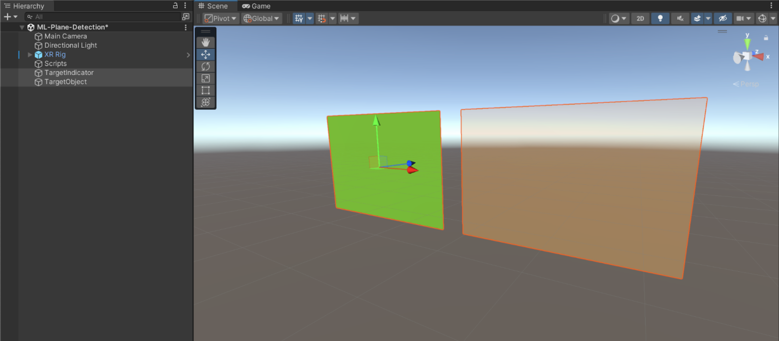The height and width of the screenshot is (341, 779).
Task: Select TargetIndicator in the hierarchy
Action: 69,73
